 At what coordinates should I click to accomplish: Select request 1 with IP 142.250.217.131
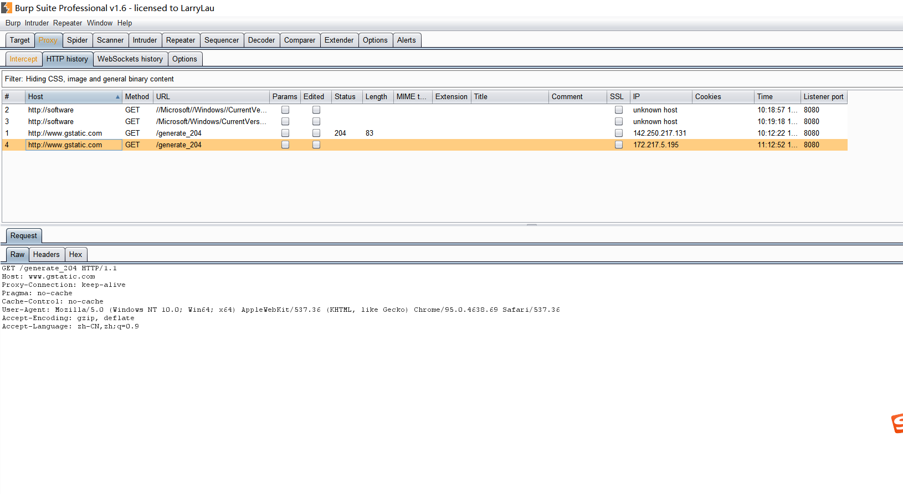pyautogui.click(x=660, y=133)
